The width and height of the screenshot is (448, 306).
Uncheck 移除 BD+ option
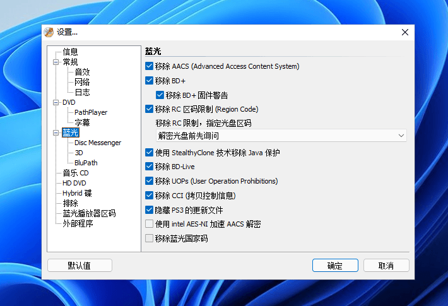[x=149, y=81]
